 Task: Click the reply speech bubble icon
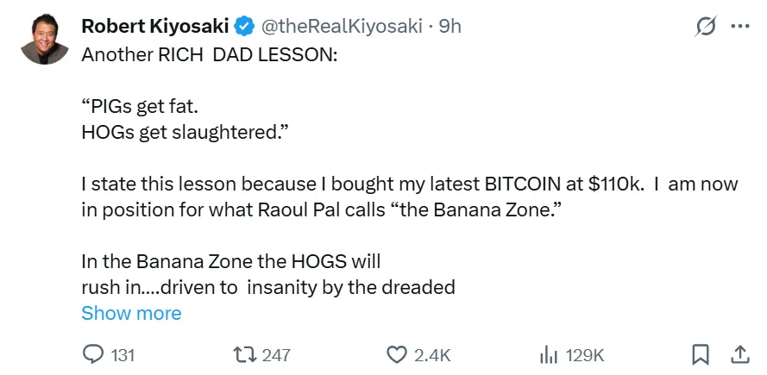(92, 354)
